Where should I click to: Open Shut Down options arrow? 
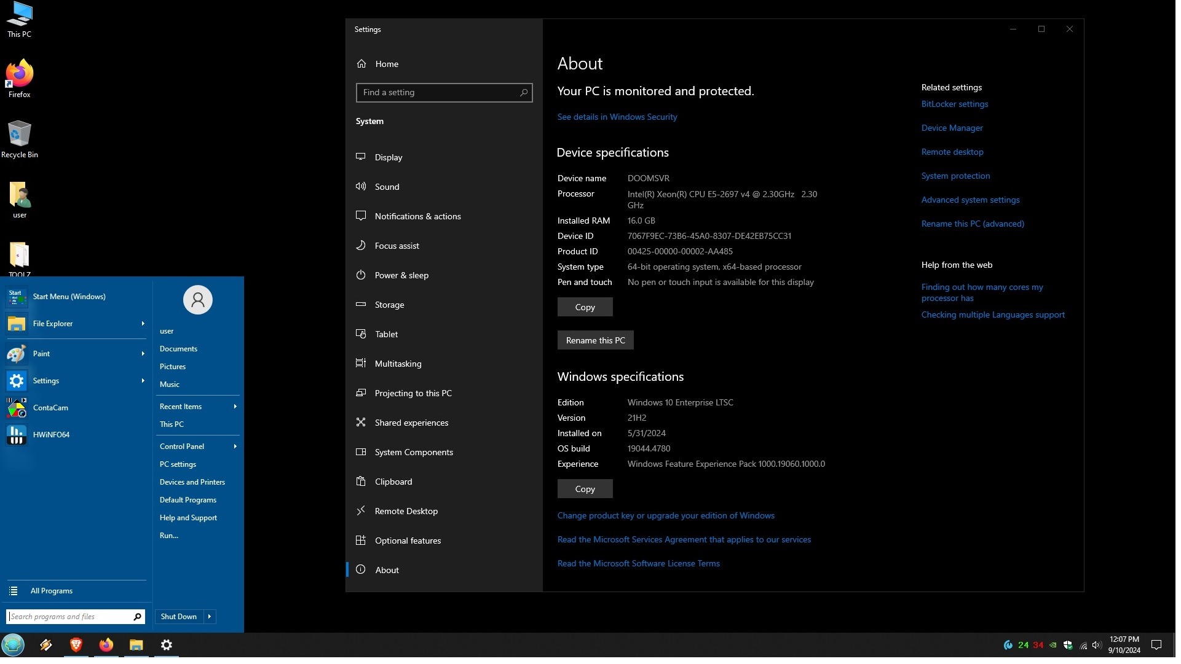tap(210, 616)
